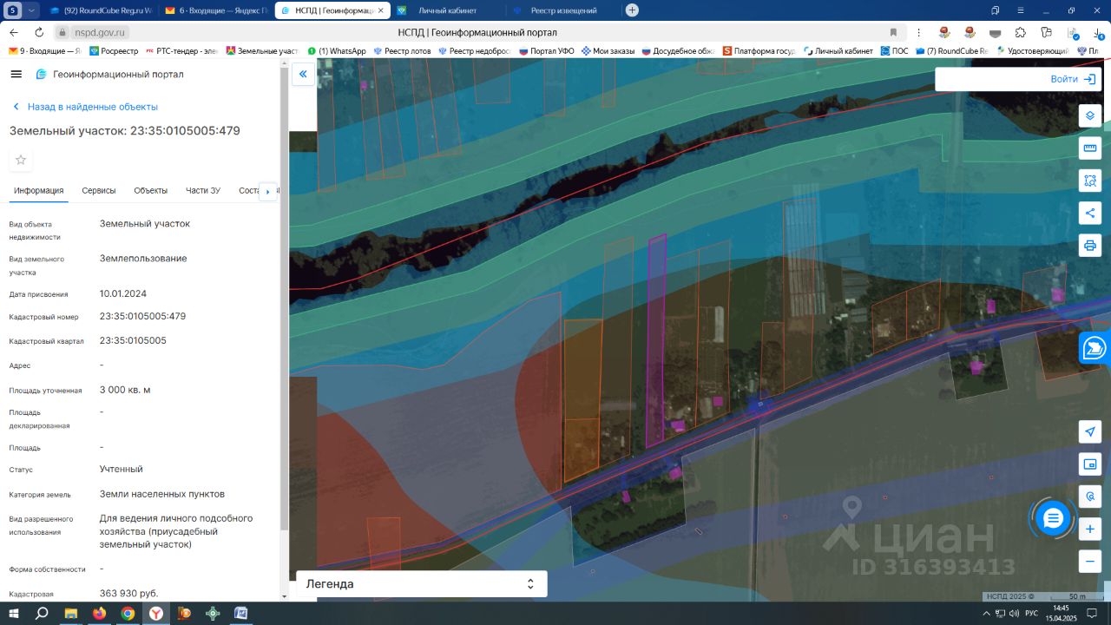1111x625 pixels.
Task: Open browser extensions puzzle icon
Action: click(x=1021, y=32)
